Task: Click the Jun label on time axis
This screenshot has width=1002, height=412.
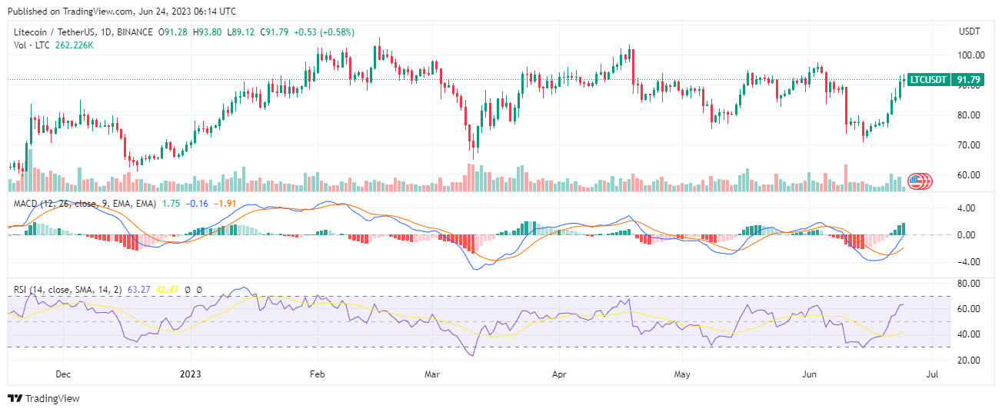Action: coord(809,374)
